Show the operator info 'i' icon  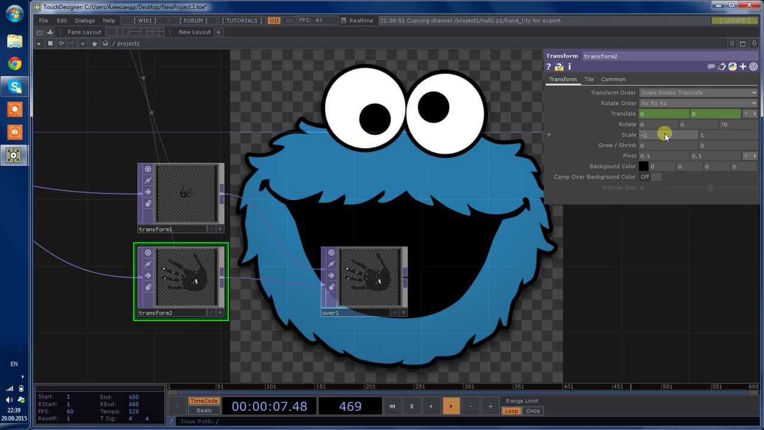coord(569,67)
